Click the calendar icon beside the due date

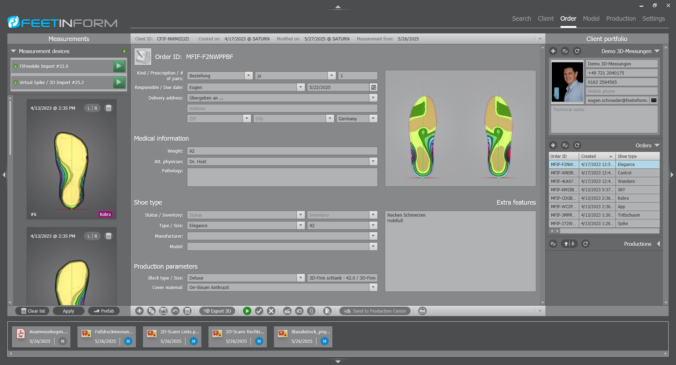coord(374,87)
